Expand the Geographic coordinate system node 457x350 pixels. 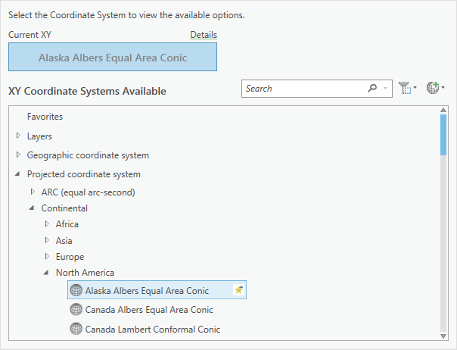point(18,155)
